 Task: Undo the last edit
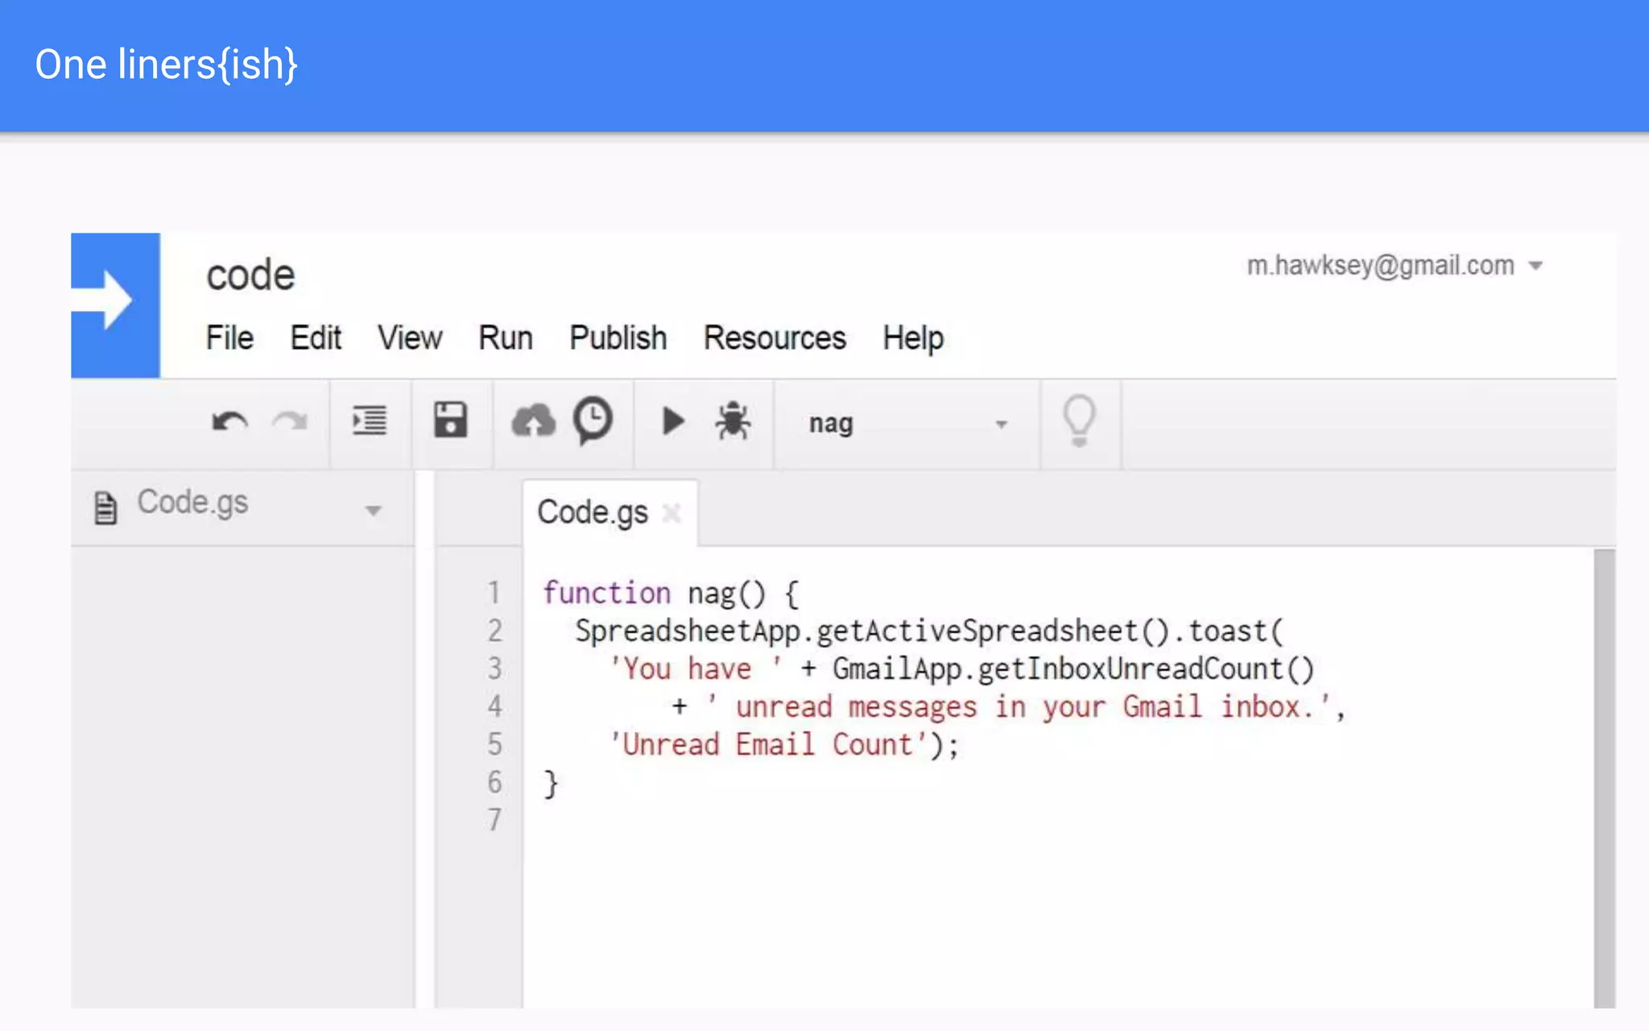click(x=229, y=421)
